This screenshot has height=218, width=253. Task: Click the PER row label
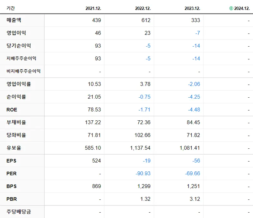pyautogui.click(x=11, y=173)
